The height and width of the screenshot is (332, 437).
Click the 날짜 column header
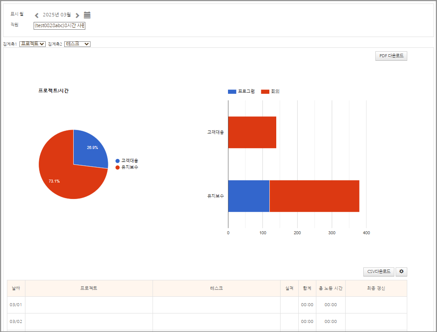coord(16,288)
